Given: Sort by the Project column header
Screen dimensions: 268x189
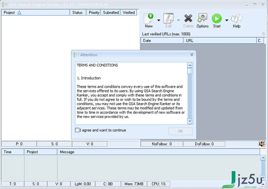Looking at the screenshot, I should coord(35,13).
